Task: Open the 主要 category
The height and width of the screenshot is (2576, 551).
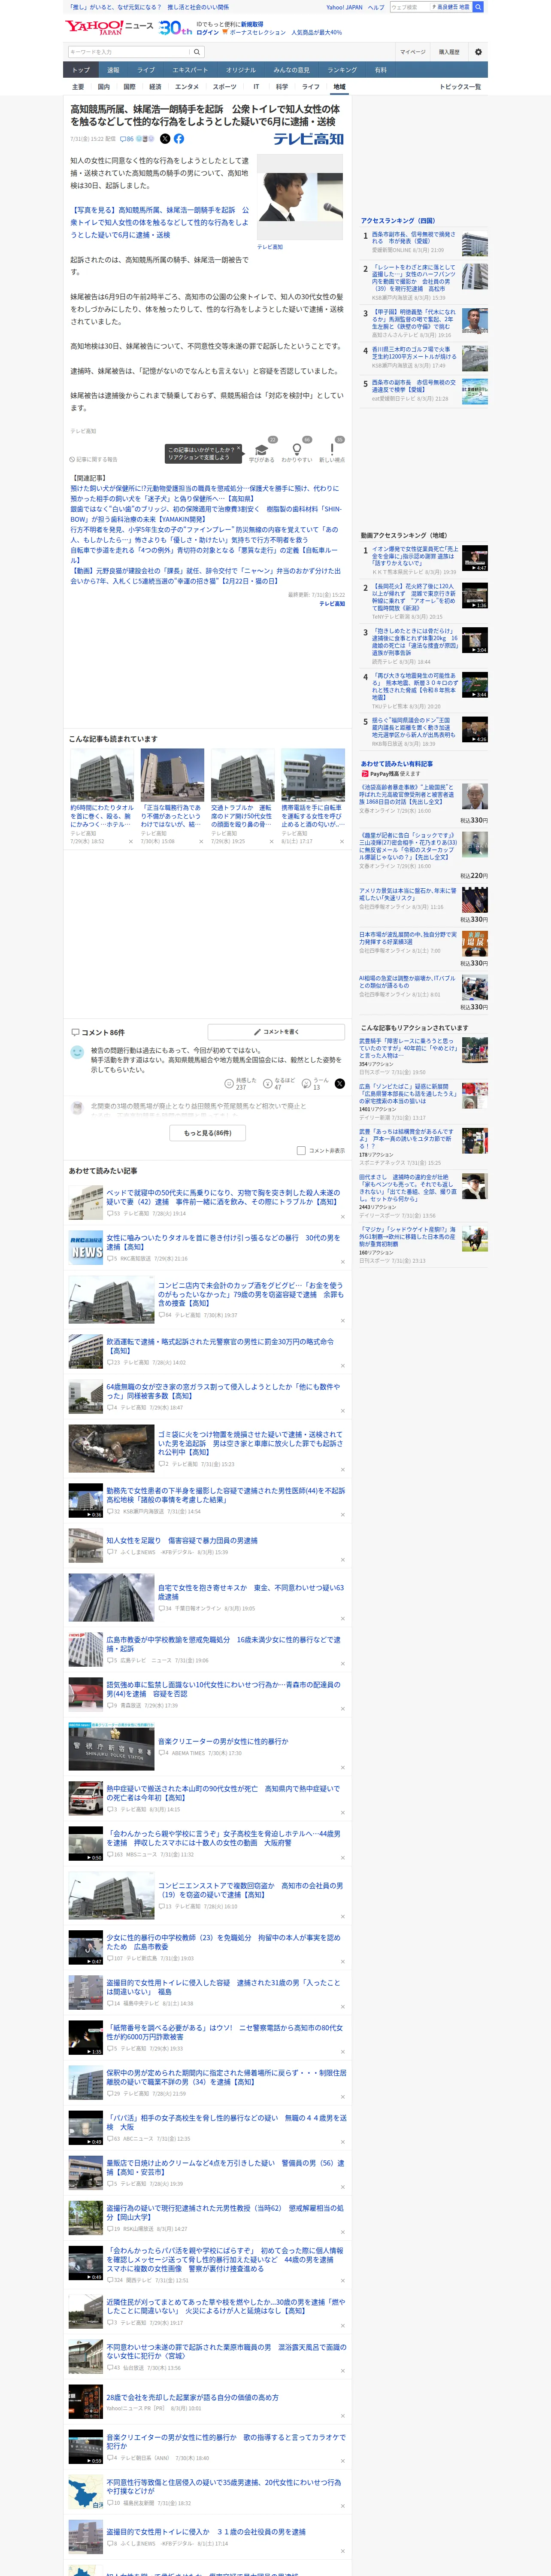Action: 78,87
